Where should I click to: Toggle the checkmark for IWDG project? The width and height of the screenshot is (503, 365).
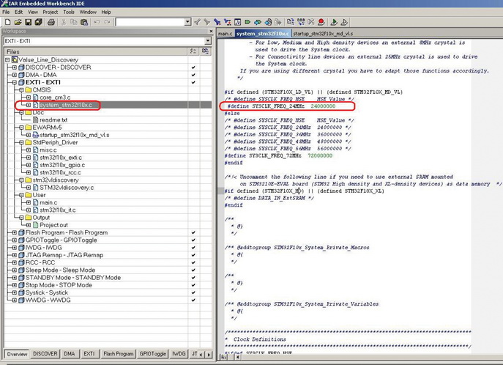tap(193, 248)
